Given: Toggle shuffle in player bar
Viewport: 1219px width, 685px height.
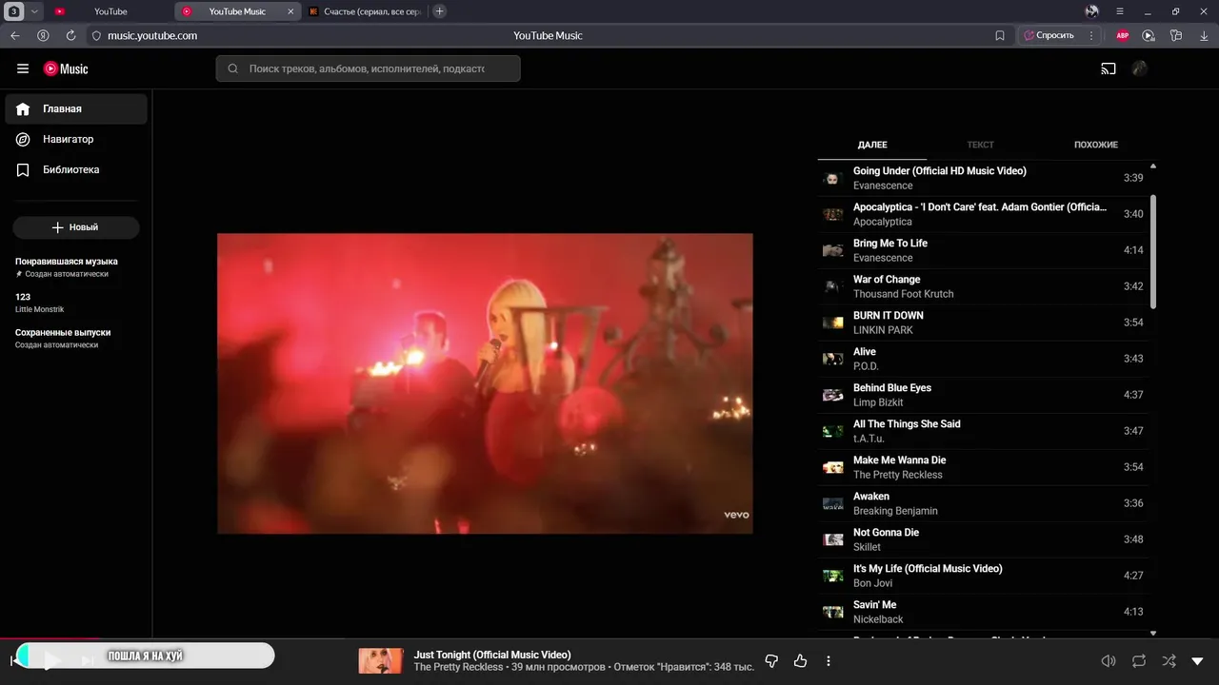Looking at the screenshot, I should [1169, 660].
